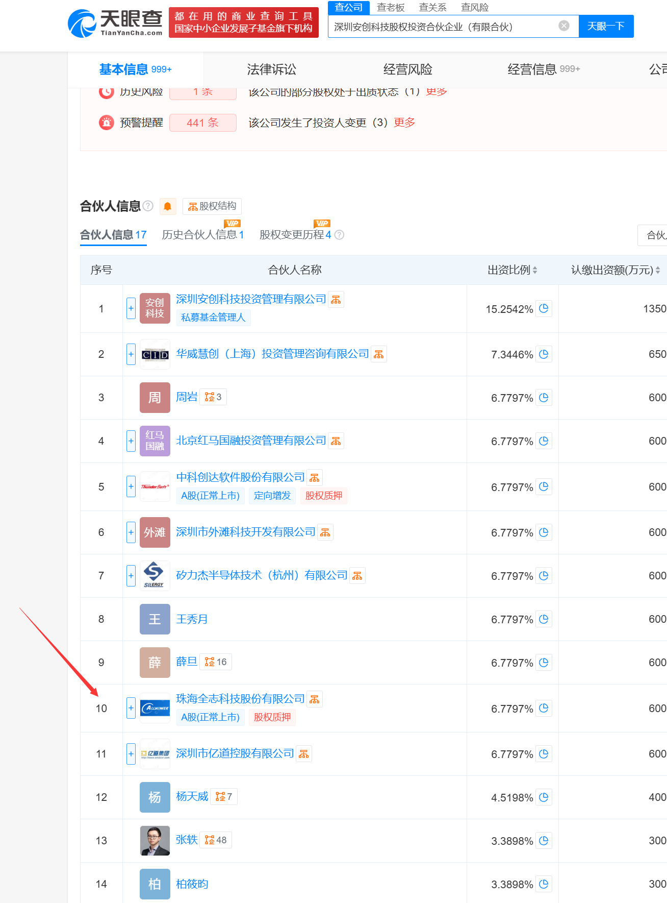Screen dimensions: 667x903
Task: Click equity structure icon beside 北京红马国融
Action: coord(336,441)
